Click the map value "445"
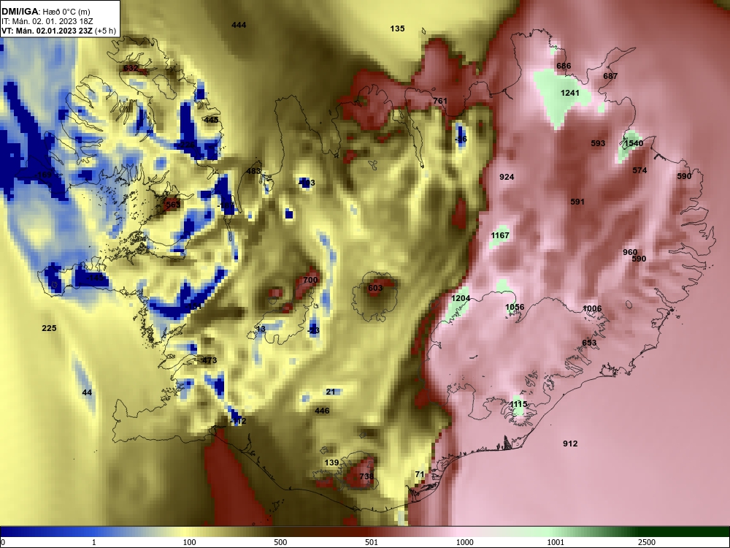Viewport: 730px width, 548px height. 212,121
